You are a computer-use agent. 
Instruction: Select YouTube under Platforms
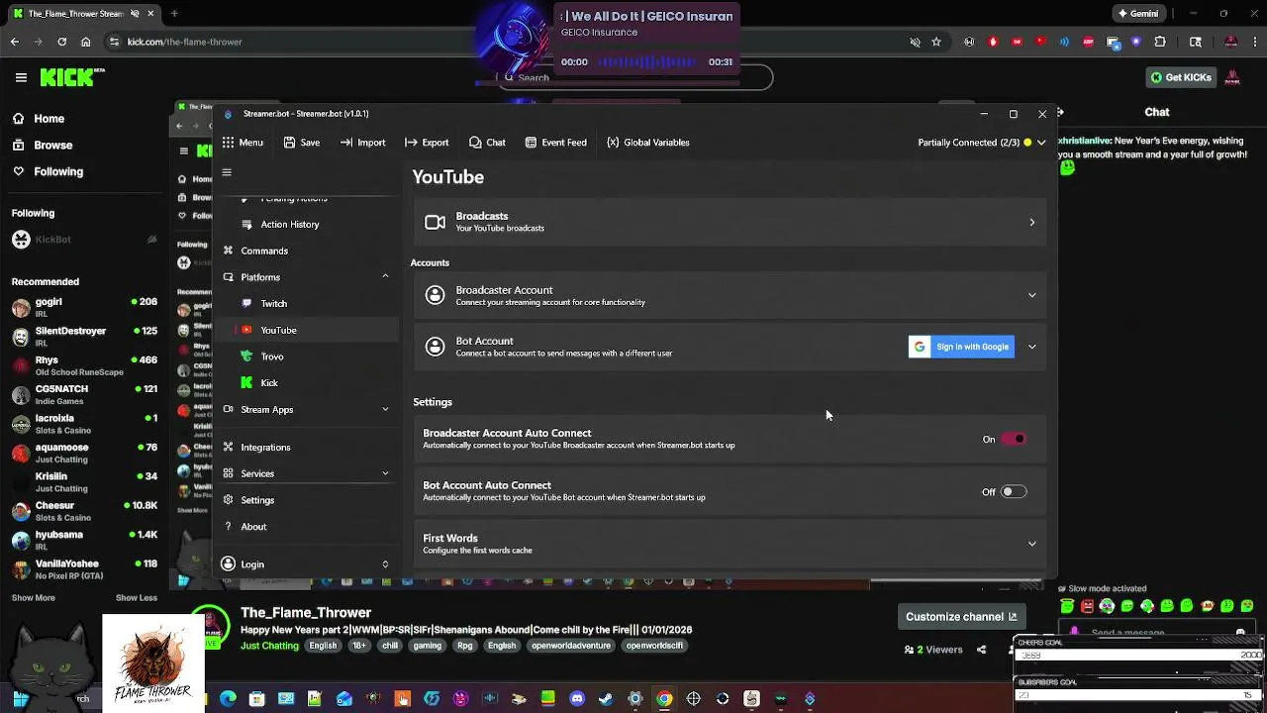point(278,330)
